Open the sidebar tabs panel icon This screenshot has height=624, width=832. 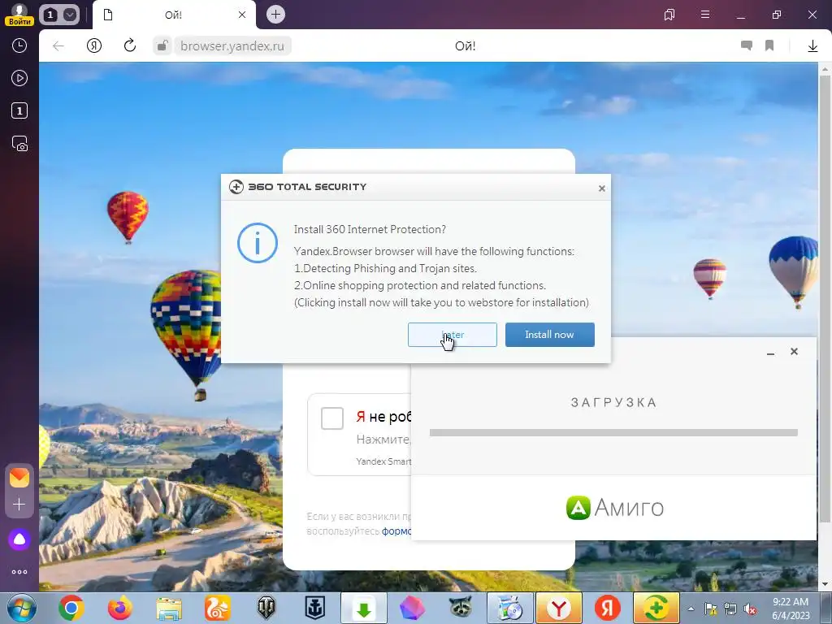pyautogui.click(x=19, y=110)
